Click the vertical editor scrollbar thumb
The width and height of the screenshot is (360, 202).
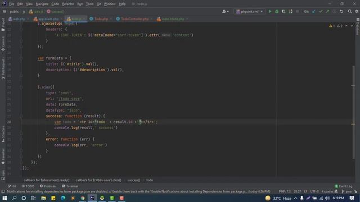[353, 112]
